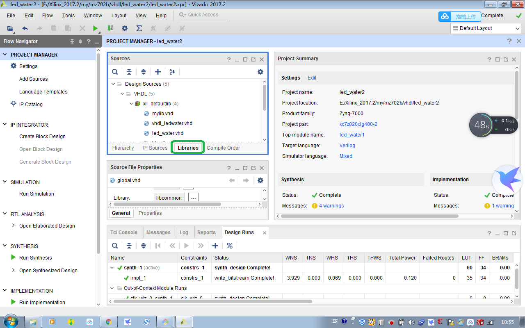The width and height of the screenshot is (525, 328).
Task: Expand the Out-of-Context Module Runs group
Action: point(112,288)
